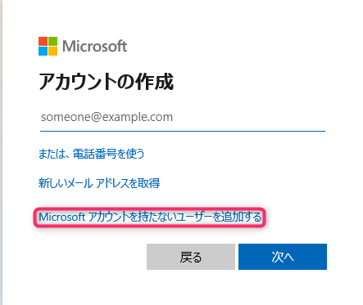Place cursor in the email address textbox
Screen dimensions: 363x305
[x=183, y=117]
